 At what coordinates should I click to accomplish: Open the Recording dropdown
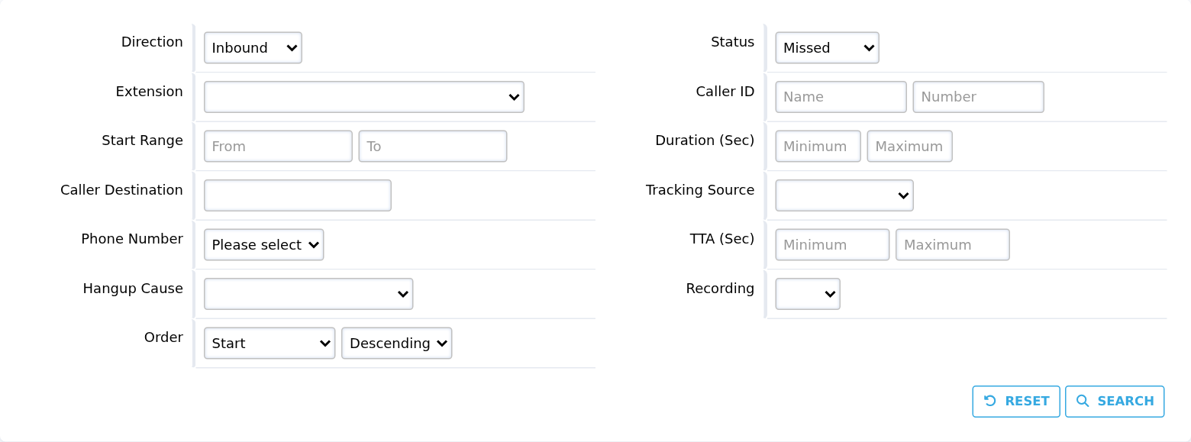[x=808, y=294]
